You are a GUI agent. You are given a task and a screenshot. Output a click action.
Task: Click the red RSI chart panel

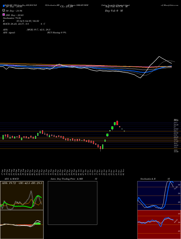[x=159, y=225]
